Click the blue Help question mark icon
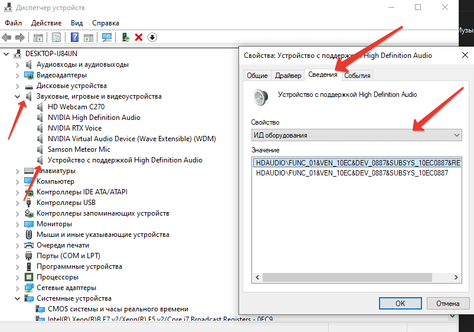This screenshot has width=474, height=332. coord(75,38)
